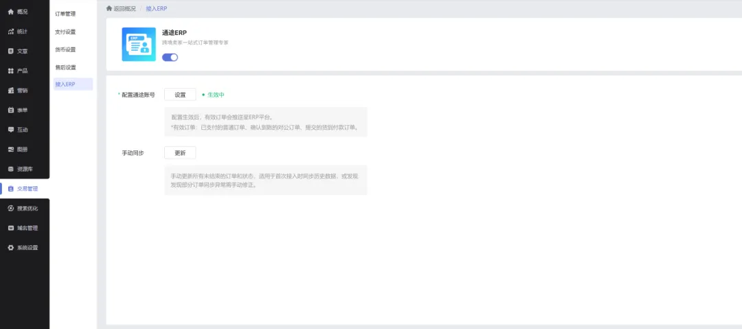Open 搜索优化 section label
Screen dimensions: 742x329
click(x=27, y=208)
